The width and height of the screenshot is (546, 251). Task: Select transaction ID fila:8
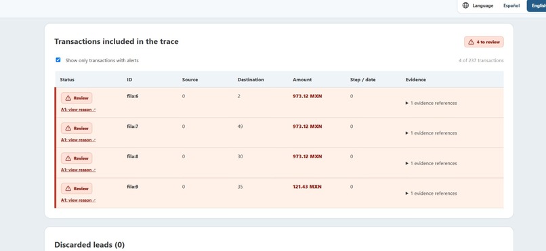pos(132,156)
